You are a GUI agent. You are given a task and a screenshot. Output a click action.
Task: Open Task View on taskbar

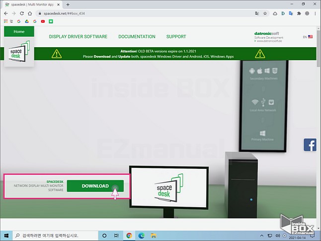click(x=116, y=236)
